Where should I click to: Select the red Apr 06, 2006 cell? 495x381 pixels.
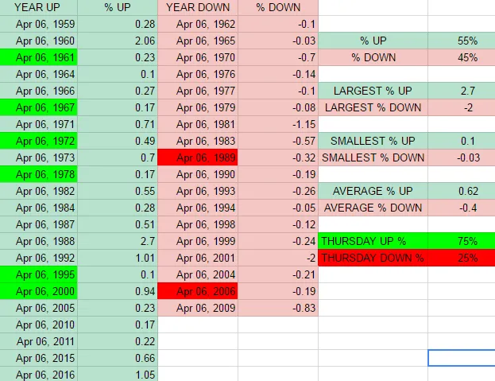click(x=198, y=291)
